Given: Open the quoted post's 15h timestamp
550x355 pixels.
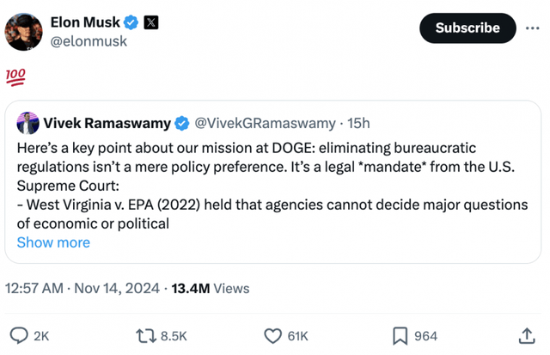Looking at the screenshot, I should pos(358,124).
